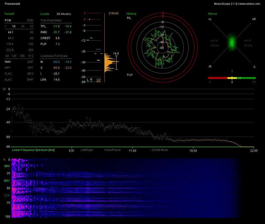The image size is (265, 224).
Task: Click the 16 bit depth value
Action: (x=14, y=26)
